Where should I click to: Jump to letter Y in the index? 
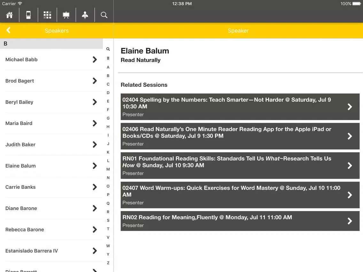pyautogui.click(x=108, y=254)
